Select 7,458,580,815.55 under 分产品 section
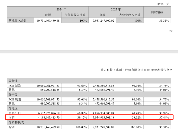 click(104, 99)
